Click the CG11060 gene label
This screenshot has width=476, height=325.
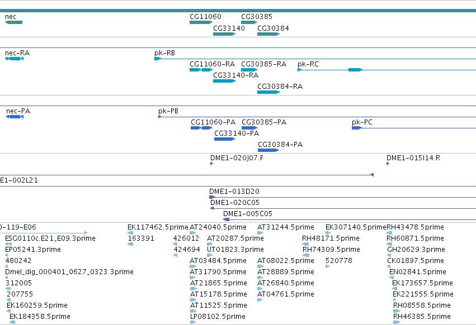click(205, 17)
